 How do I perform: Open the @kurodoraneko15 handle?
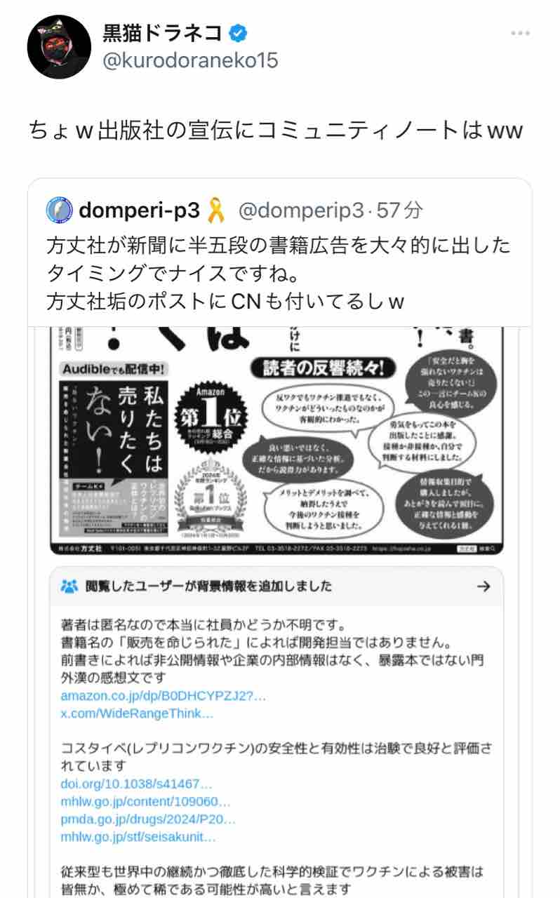click(x=191, y=61)
